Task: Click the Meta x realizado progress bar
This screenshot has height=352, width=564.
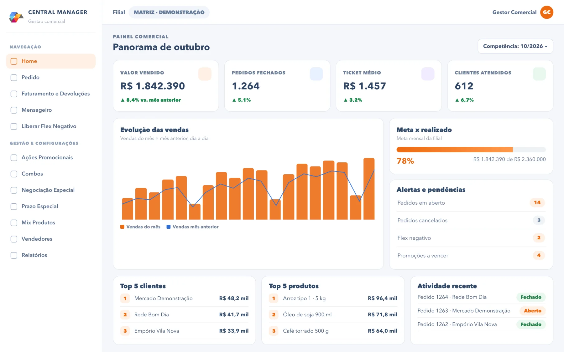Action: (x=471, y=150)
